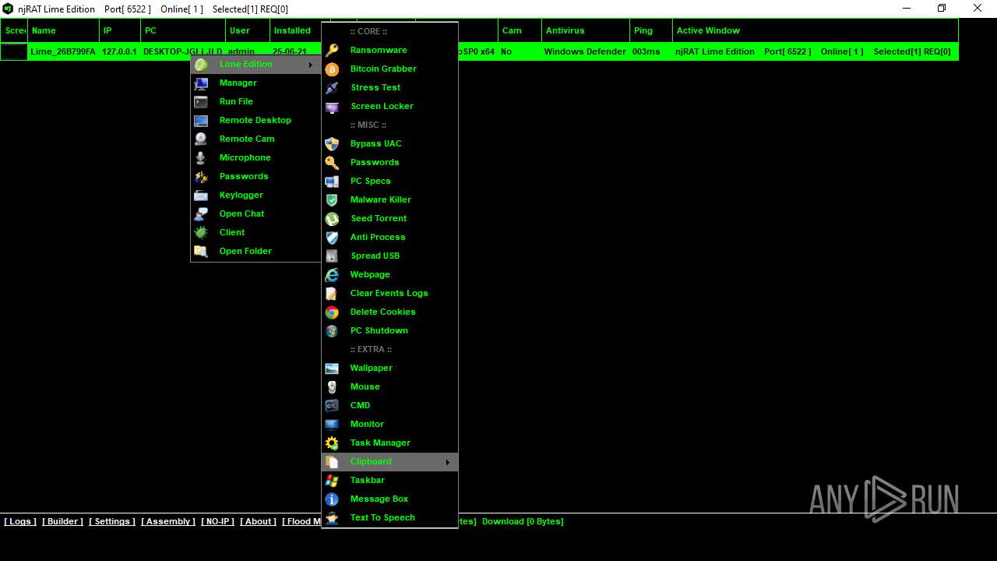Click the Screen Locker icon
This screenshot has height=561, width=997.
click(332, 106)
